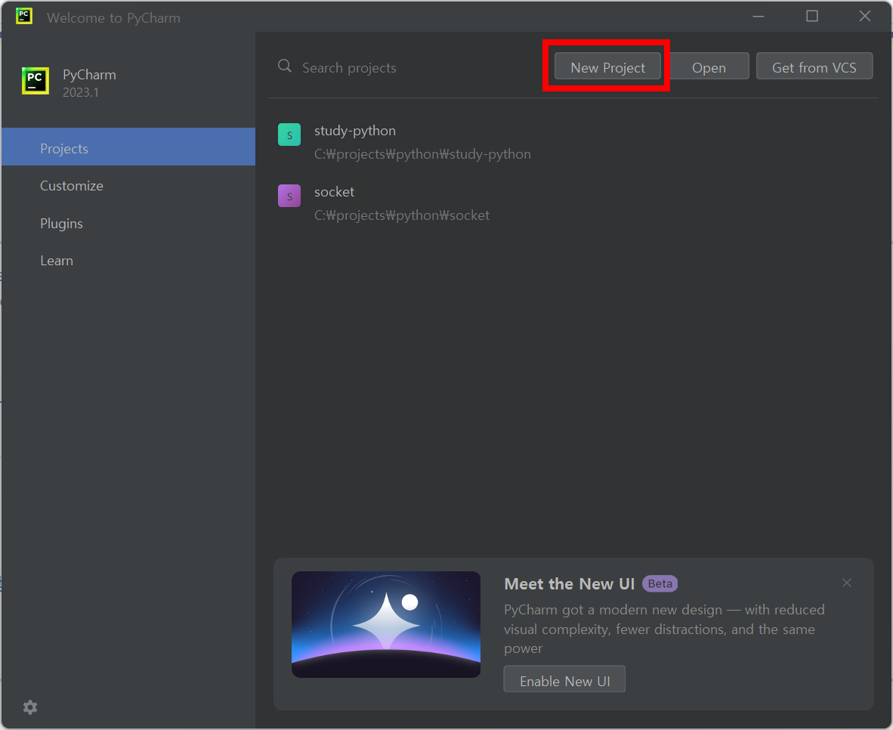Click the Open button
893x730 pixels.
point(709,67)
